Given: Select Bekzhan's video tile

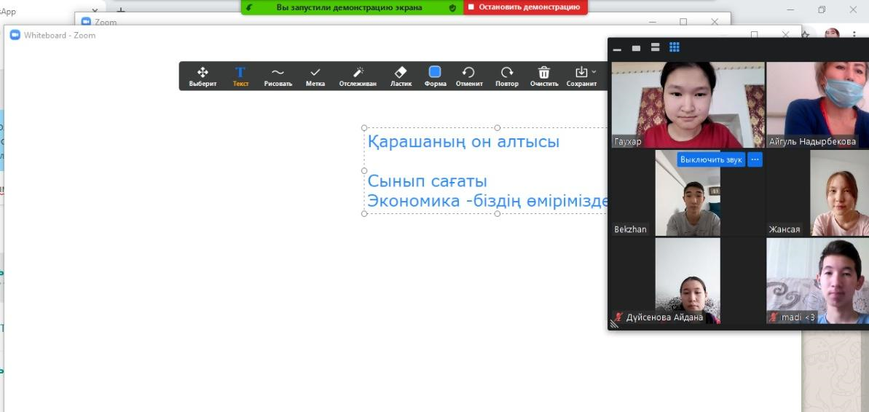Looking at the screenshot, I should (x=688, y=193).
